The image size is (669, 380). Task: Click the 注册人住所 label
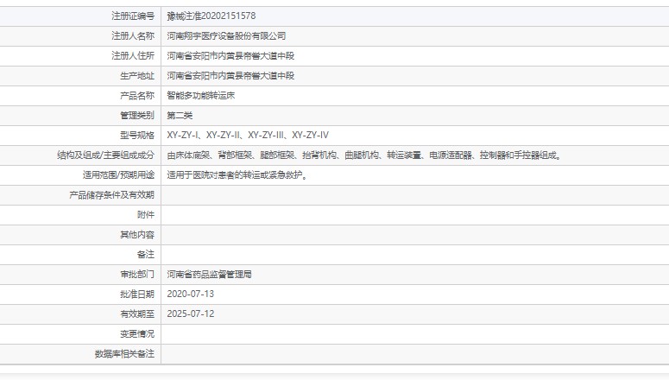[x=133, y=56]
